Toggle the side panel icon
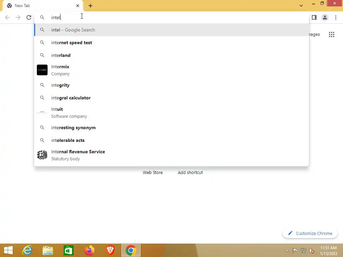Screen dimensions: 343x257 click(x=314, y=17)
